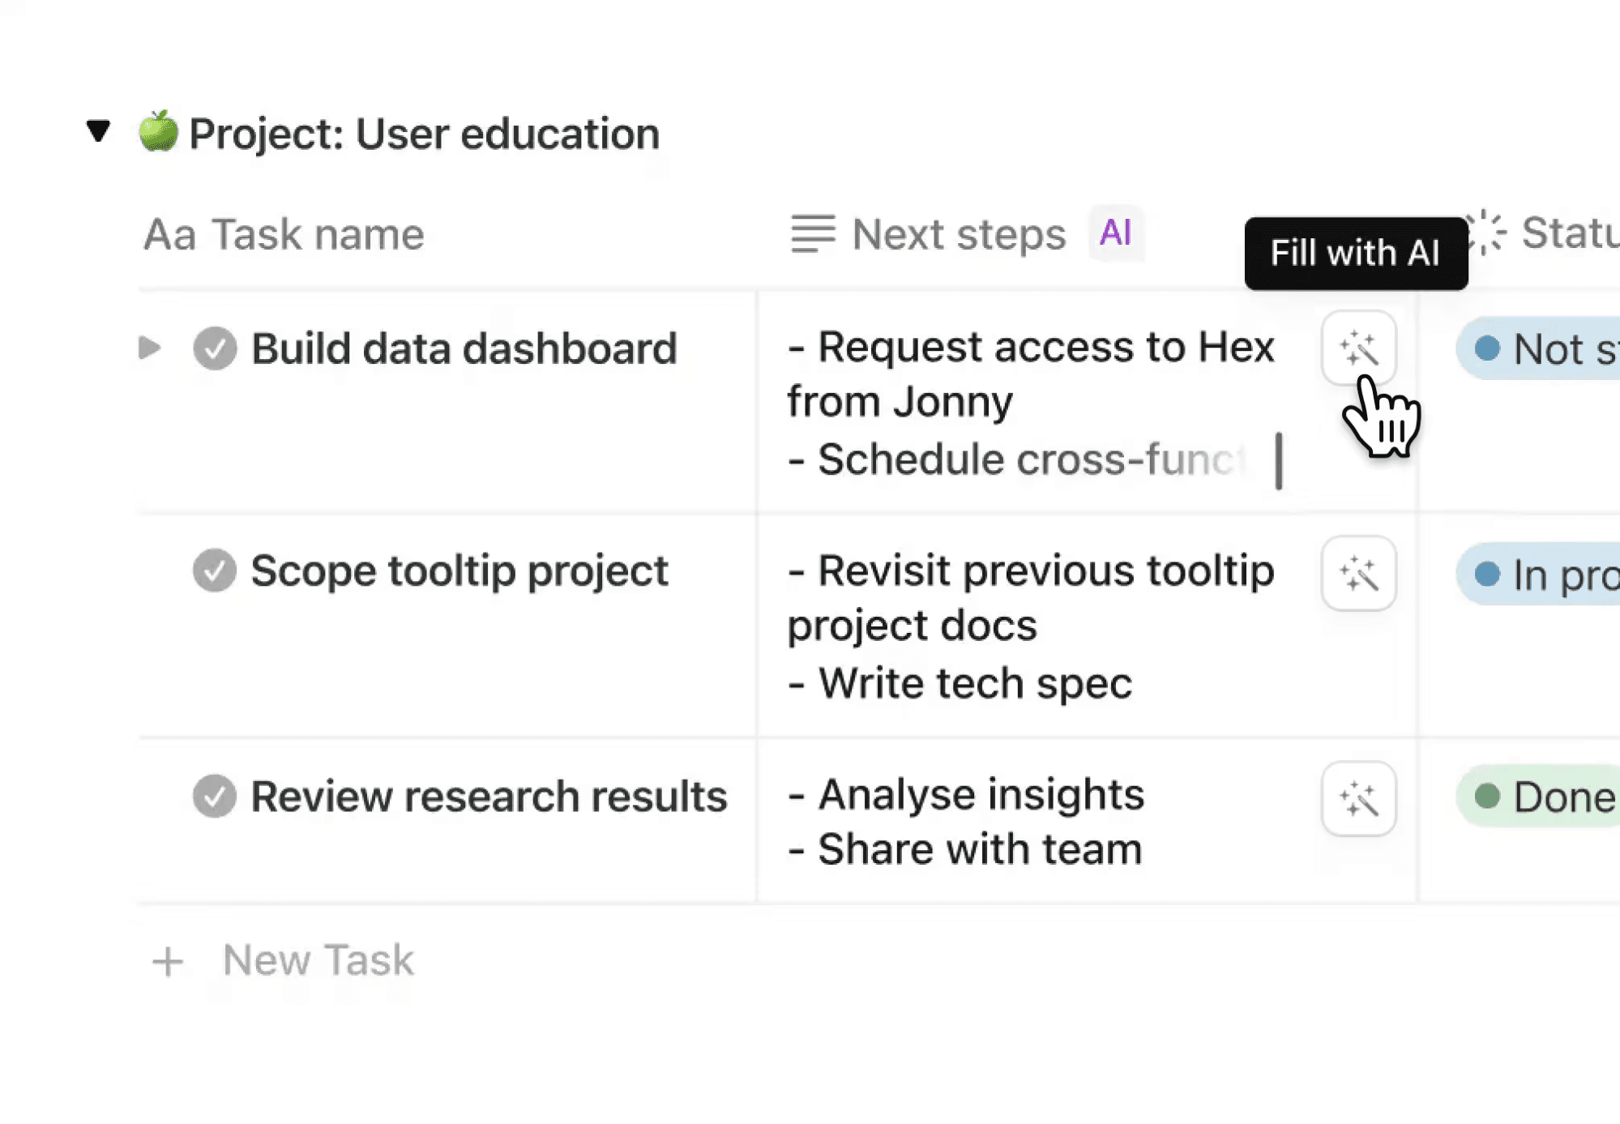Viewport: 1620px width, 1124px height.
Task: Expand subtasks under Build data dashboard
Action: click(x=149, y=348)
